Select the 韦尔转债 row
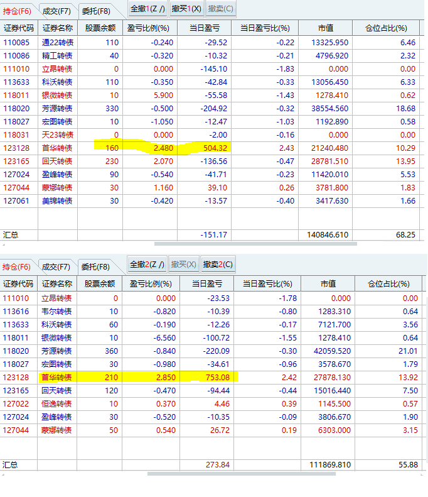 [58, 311]
